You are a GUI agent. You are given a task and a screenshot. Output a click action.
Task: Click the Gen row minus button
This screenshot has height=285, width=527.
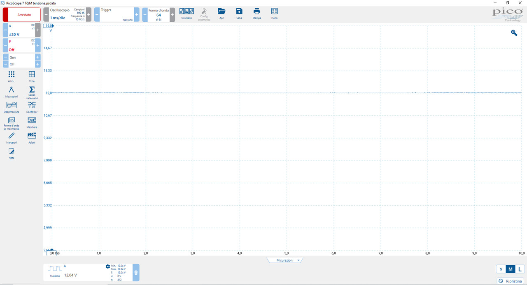[x=6, y=57]
